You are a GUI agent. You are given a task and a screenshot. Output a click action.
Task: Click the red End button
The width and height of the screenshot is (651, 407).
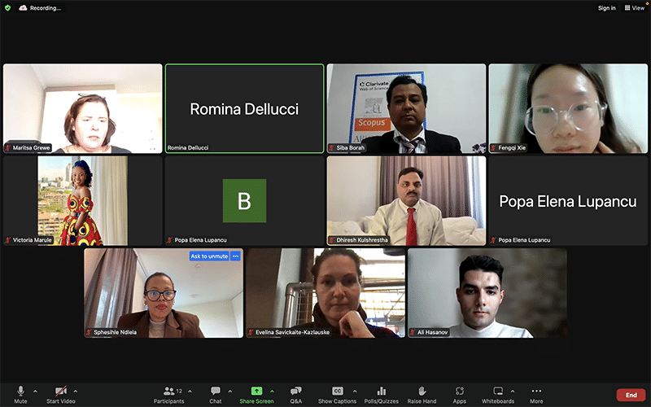click(631, 395)
